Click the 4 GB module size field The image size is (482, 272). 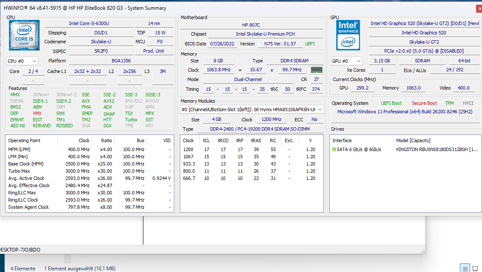[217, 119]
